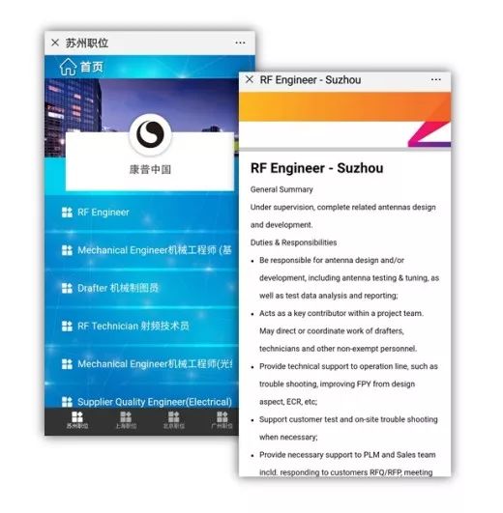Switch to the 上海职位 bottom tab
Screen dimensions: 503x513
(126, 421)
